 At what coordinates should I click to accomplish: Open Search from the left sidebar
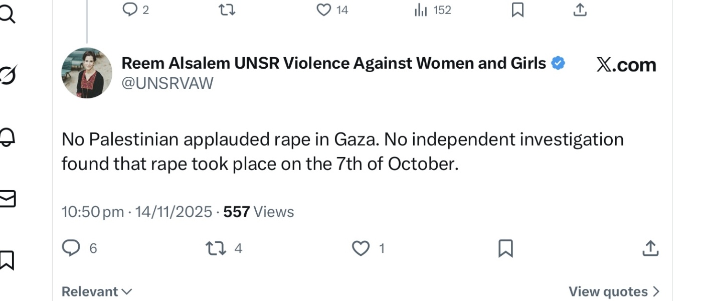8,14
